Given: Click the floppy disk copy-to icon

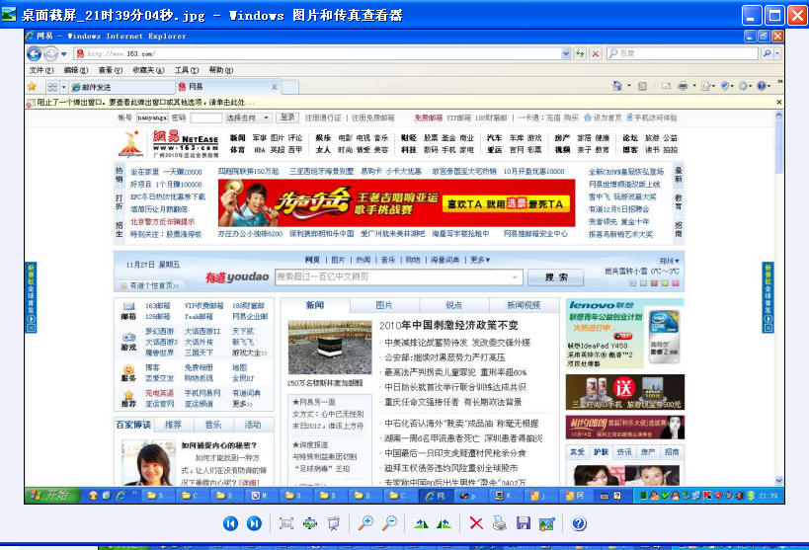Looking at the screenshot, I should pos(524,523).
